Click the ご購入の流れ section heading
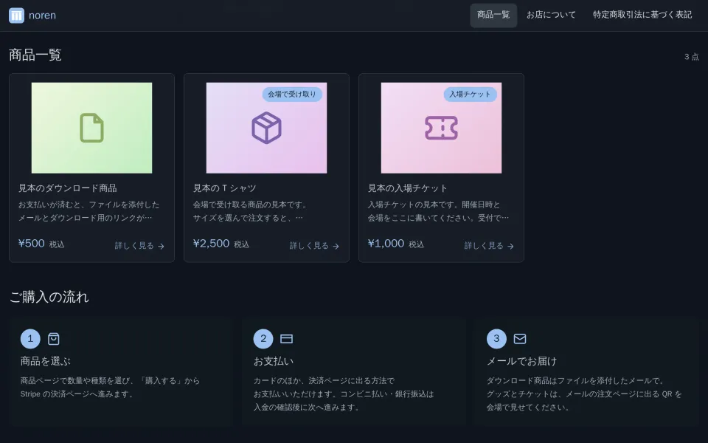The width and height of the screenshot is (708, 443). [x=49, y=297]
